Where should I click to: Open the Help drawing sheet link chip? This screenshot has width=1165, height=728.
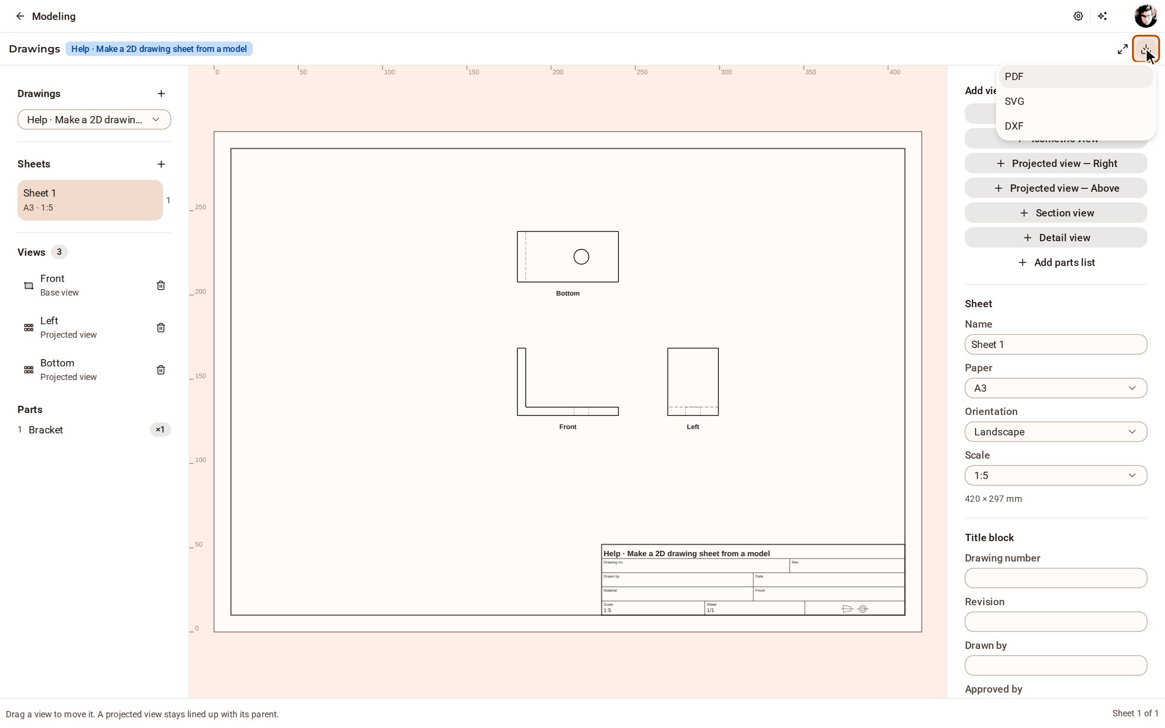(x=159, y=49)
